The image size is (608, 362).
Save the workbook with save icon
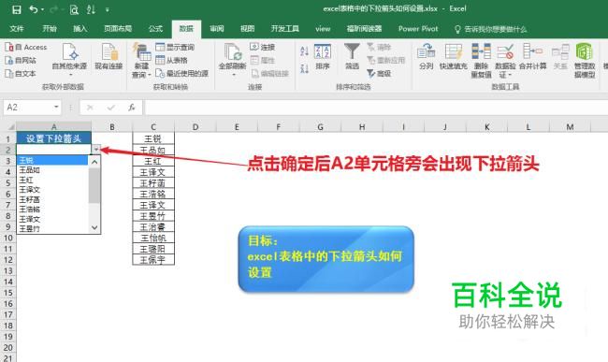click(x=16, y=9)
